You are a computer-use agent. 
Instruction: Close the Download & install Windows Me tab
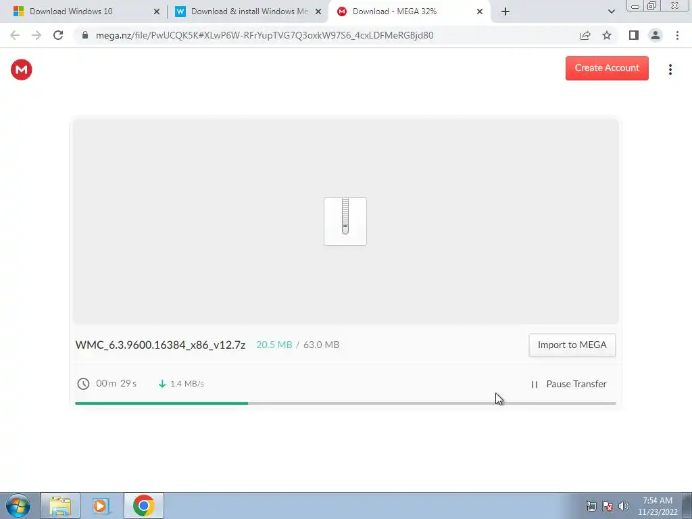pos(318,11)
